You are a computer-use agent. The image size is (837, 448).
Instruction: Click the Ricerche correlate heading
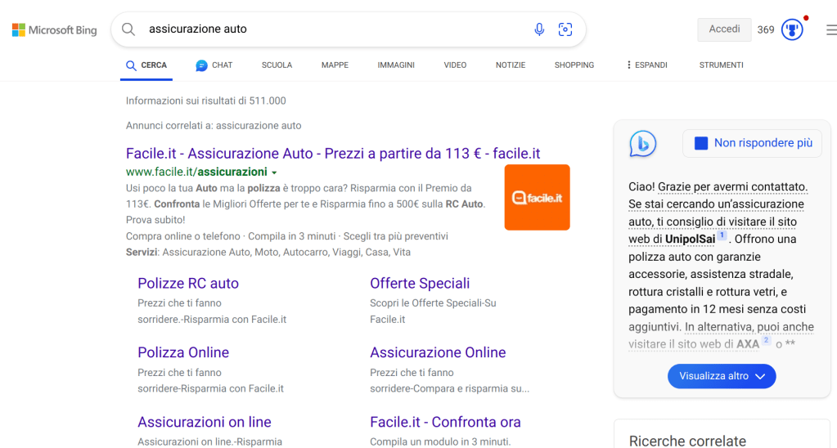coord(687,441)
